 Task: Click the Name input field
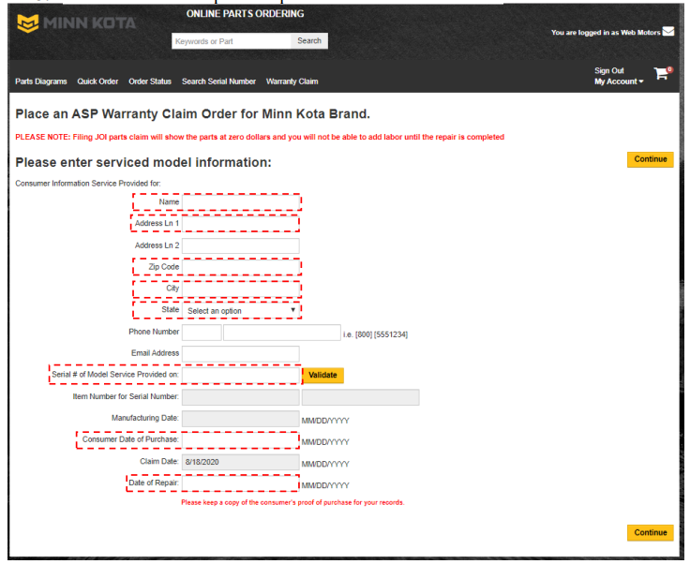tap(241, 202)
